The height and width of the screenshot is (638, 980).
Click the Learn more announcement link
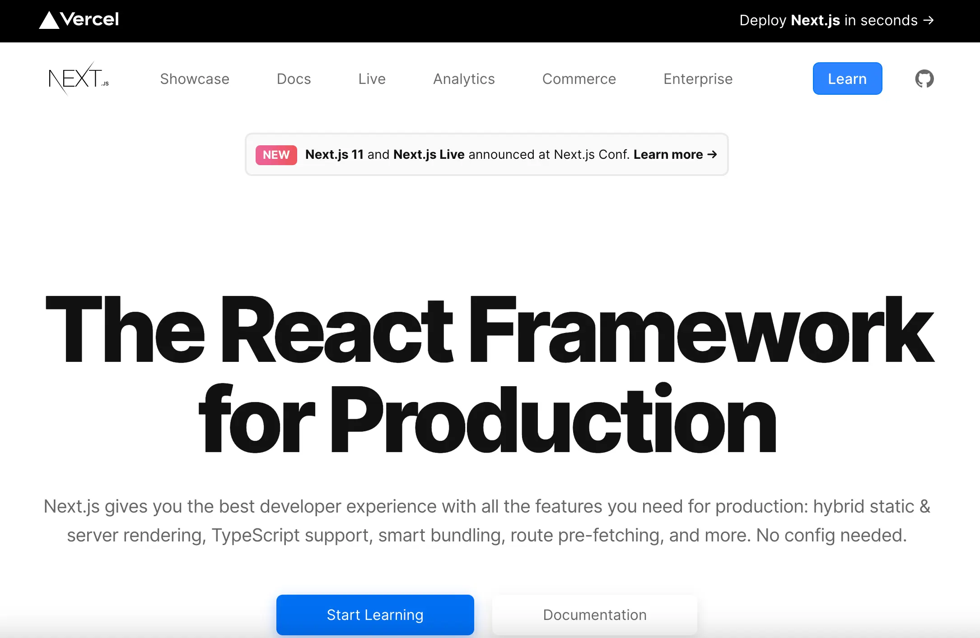(x=675, y=154)
